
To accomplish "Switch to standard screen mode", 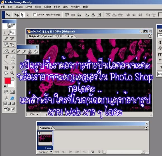I will coord(5,103).
